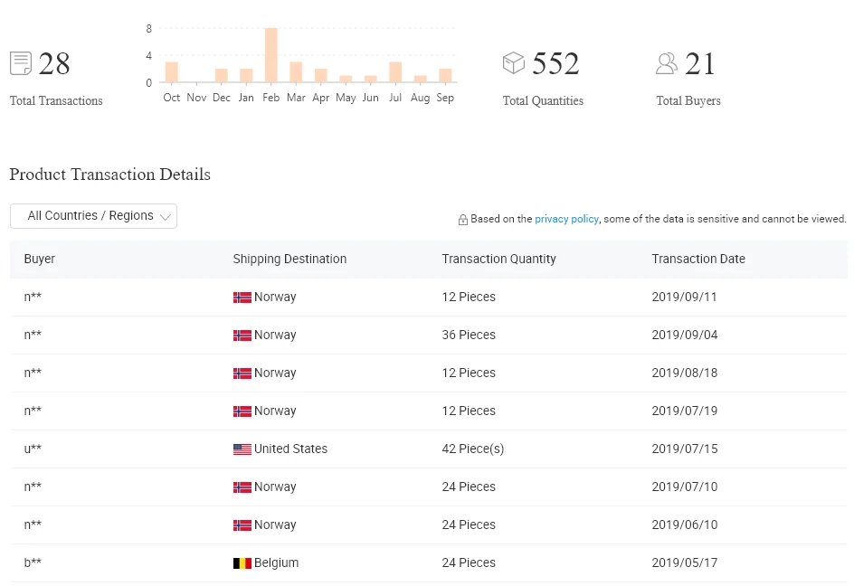Click Norway flag in the 2019/09/11 row
854x586 pixels.
click(x=242, y=298)
